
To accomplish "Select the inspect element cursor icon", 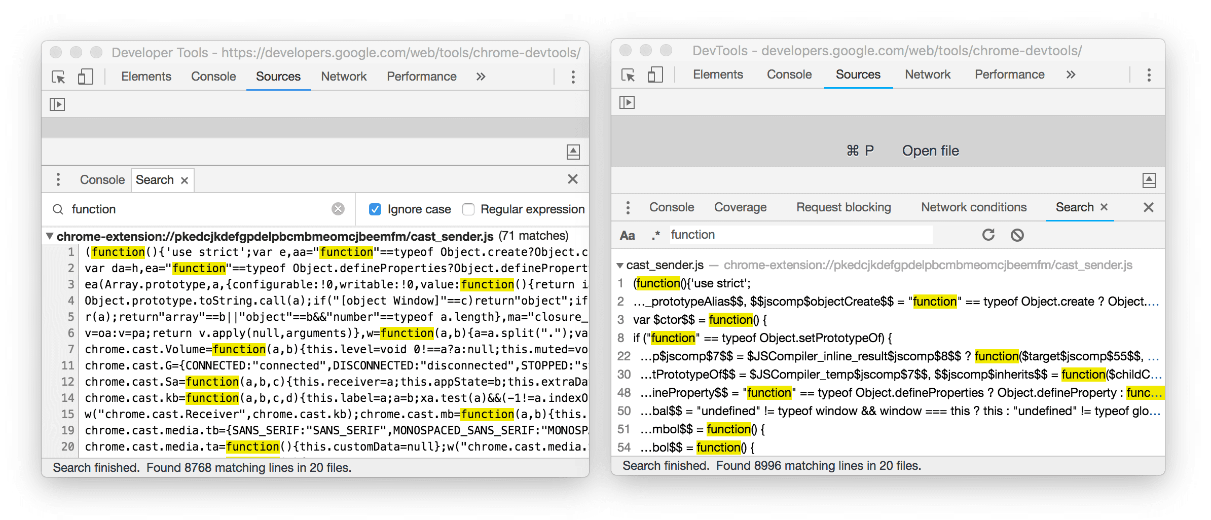I will (58, 77).
